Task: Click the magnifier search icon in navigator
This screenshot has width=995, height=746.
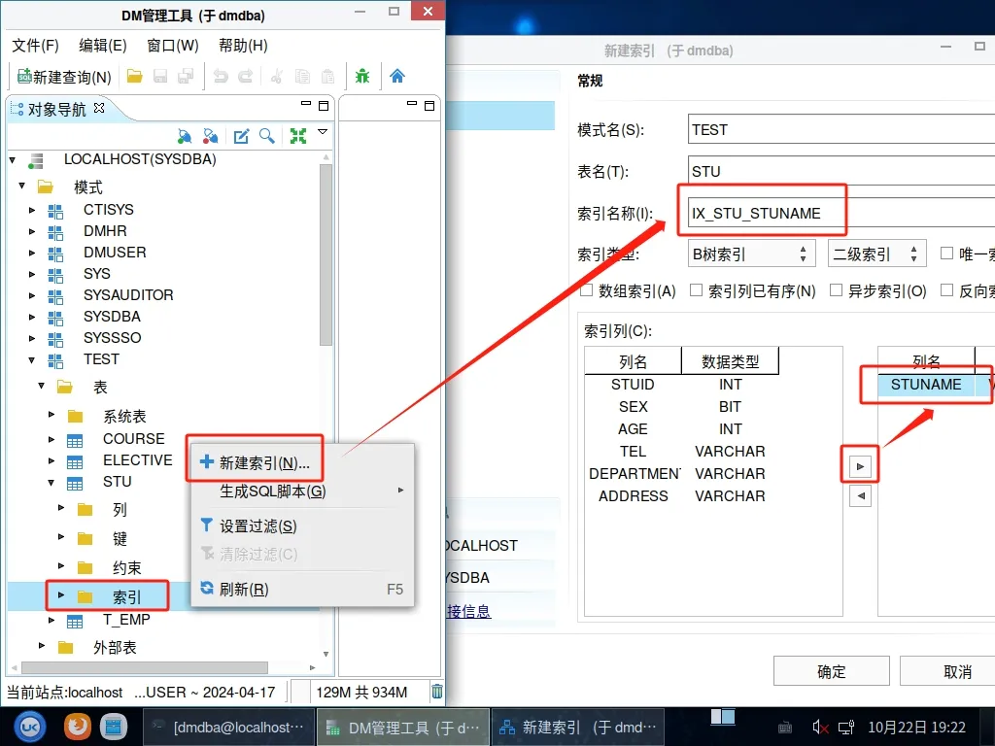Action: click(x=266, y=136)
